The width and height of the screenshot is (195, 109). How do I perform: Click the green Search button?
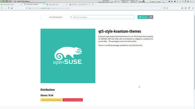(x=143, y=17)
